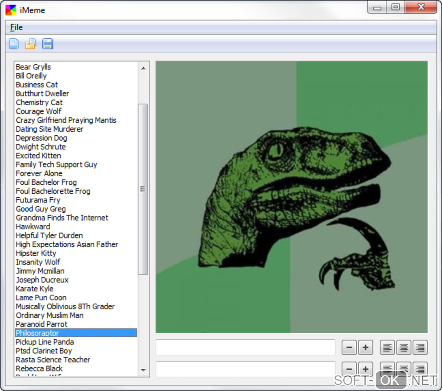Select Jimmy Mcmillan template
The image size is (442, 391).
pyautogui.click(x=76, y=271)
